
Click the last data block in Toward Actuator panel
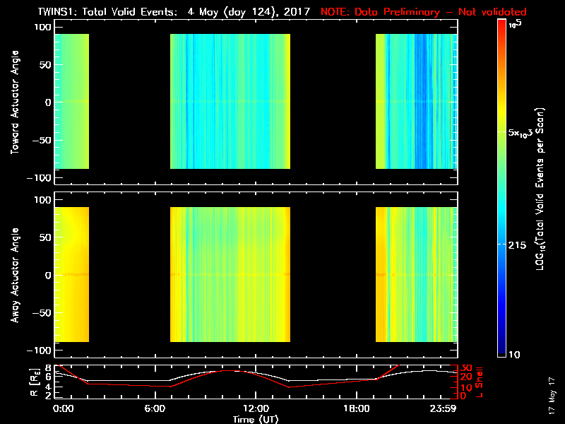[417, 101]
